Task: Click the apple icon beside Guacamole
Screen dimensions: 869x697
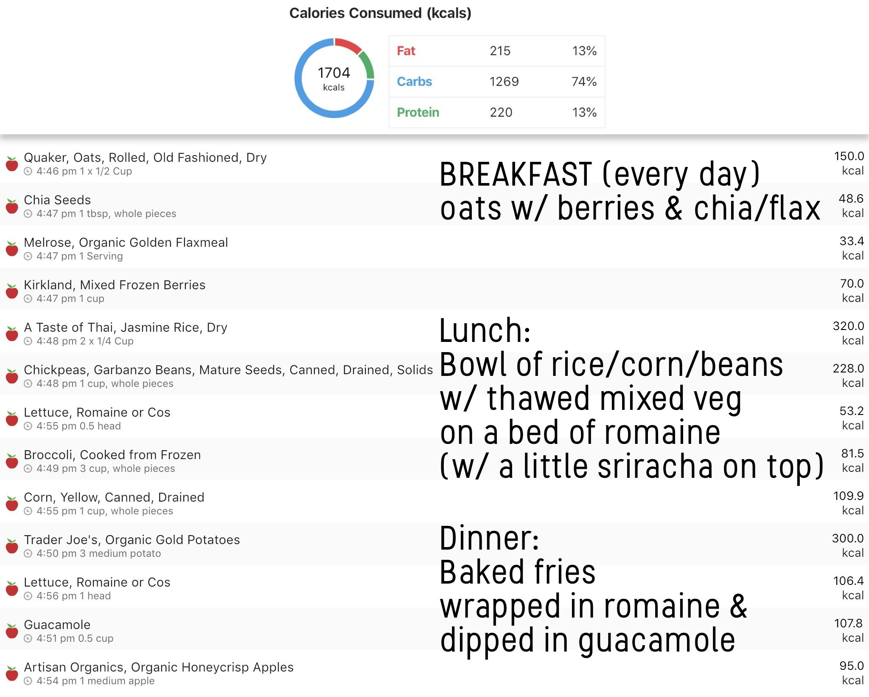Action: point(11,631)
